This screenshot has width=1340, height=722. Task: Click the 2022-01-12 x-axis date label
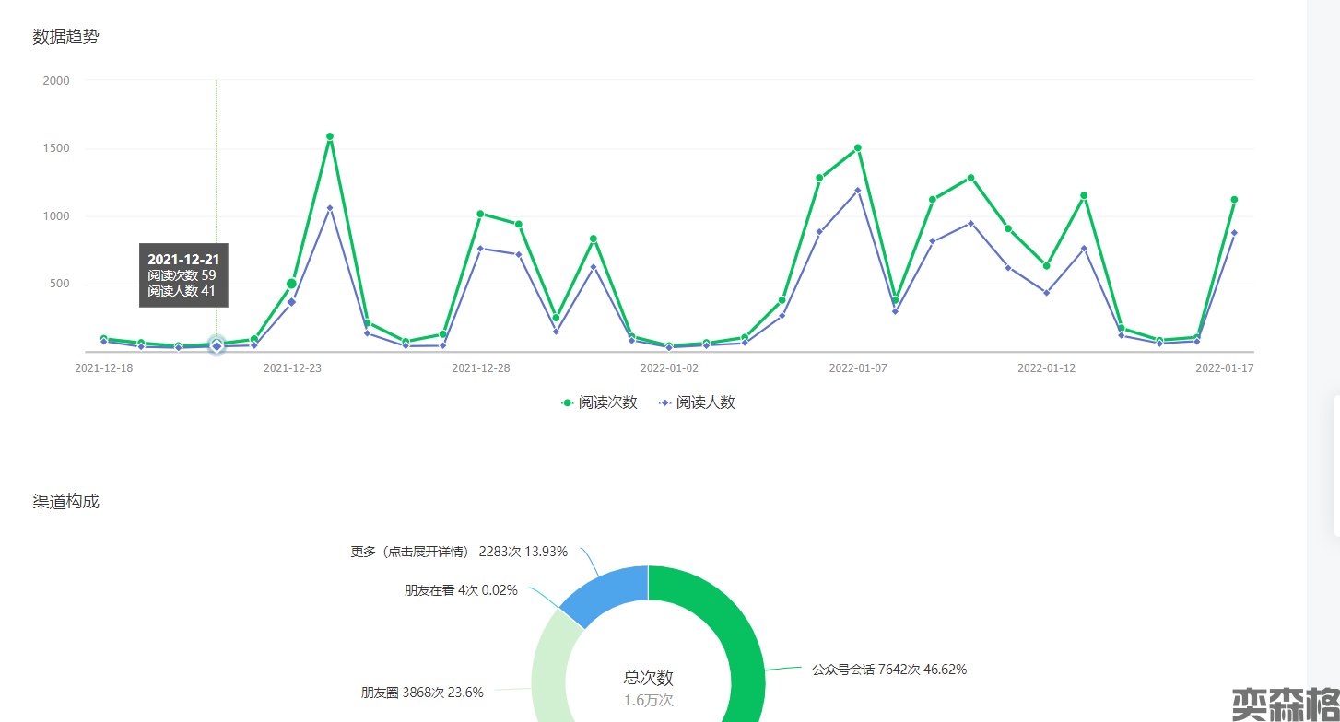[1046, 367]
